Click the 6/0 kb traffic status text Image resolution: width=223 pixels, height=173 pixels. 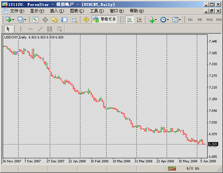[193, 169]
